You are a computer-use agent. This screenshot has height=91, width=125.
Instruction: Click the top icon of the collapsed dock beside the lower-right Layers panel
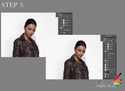click(101, 36)
